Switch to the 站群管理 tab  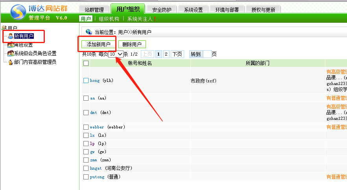click(x=94, y=9)
